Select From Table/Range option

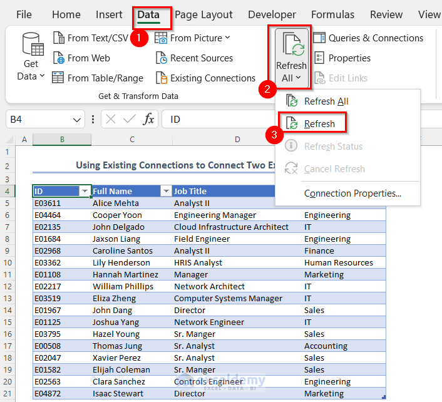tap(98, 78)
